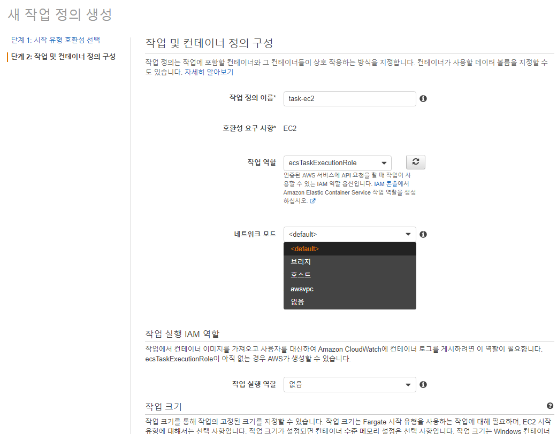Refresh the task role list

(x=416, y=162)
